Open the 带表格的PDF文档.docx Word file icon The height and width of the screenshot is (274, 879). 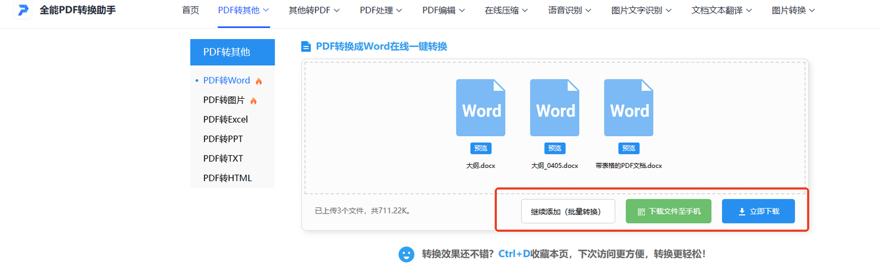(629, 107)
